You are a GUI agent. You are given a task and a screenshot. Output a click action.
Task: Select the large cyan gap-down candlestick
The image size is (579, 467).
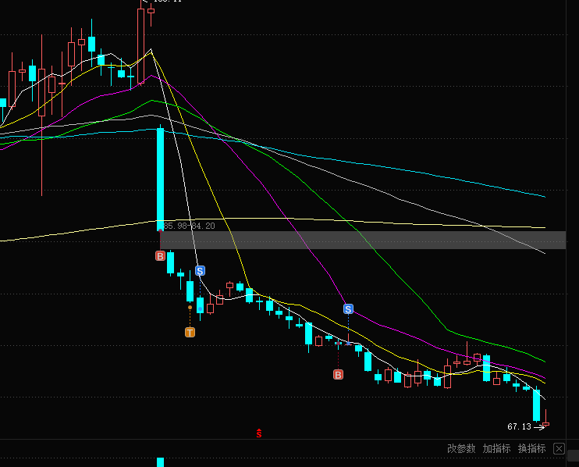160,179
